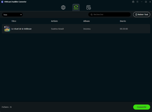This screenshot has height=112, width=152.
Task: Click the Convertir button
Action: [142, 107]
